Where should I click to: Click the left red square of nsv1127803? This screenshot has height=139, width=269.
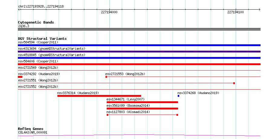click(x=107, y=115)
